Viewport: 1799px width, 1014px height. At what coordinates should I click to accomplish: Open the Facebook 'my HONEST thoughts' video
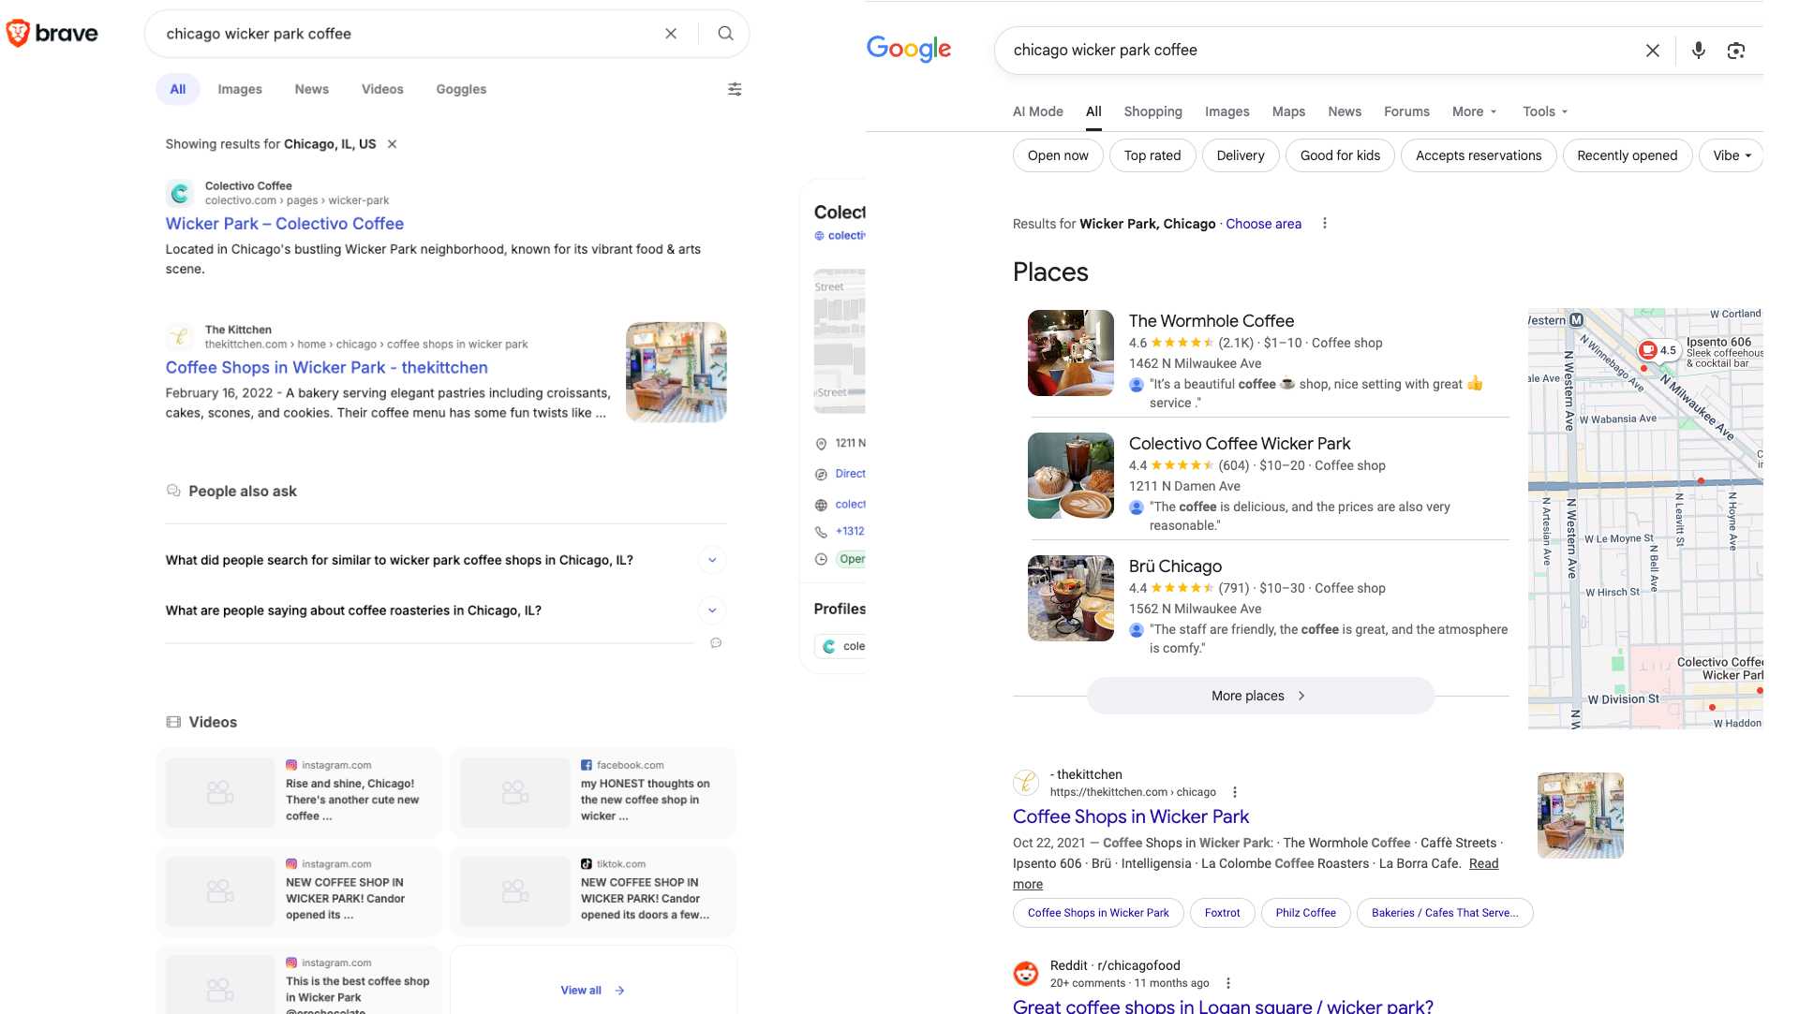click(593, 793)
